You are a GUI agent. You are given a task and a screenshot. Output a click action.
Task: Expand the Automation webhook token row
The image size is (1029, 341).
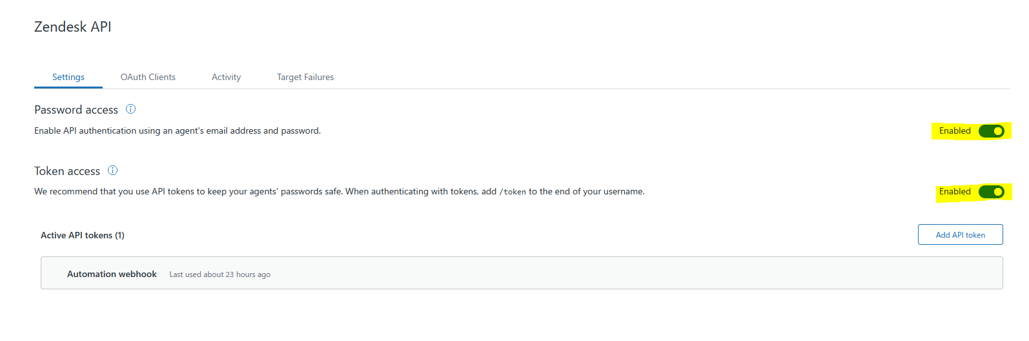pyautogui.click(x=522, y=273)
